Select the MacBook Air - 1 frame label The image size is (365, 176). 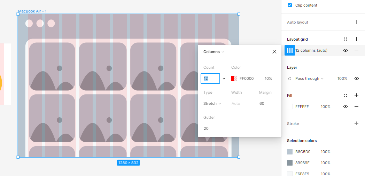click(32, 11)
